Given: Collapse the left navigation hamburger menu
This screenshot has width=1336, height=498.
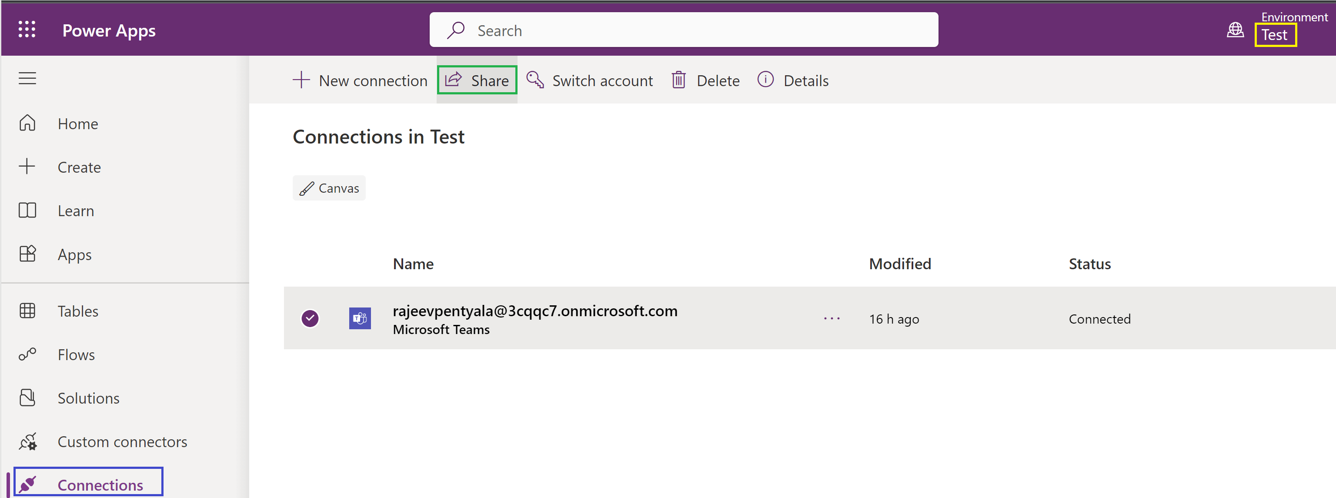Looking at the screenshot, I should 27,78.
